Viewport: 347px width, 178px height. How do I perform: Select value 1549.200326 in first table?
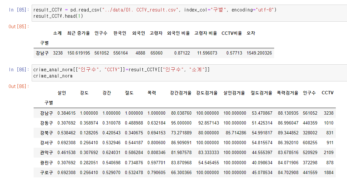pos(259,53)
